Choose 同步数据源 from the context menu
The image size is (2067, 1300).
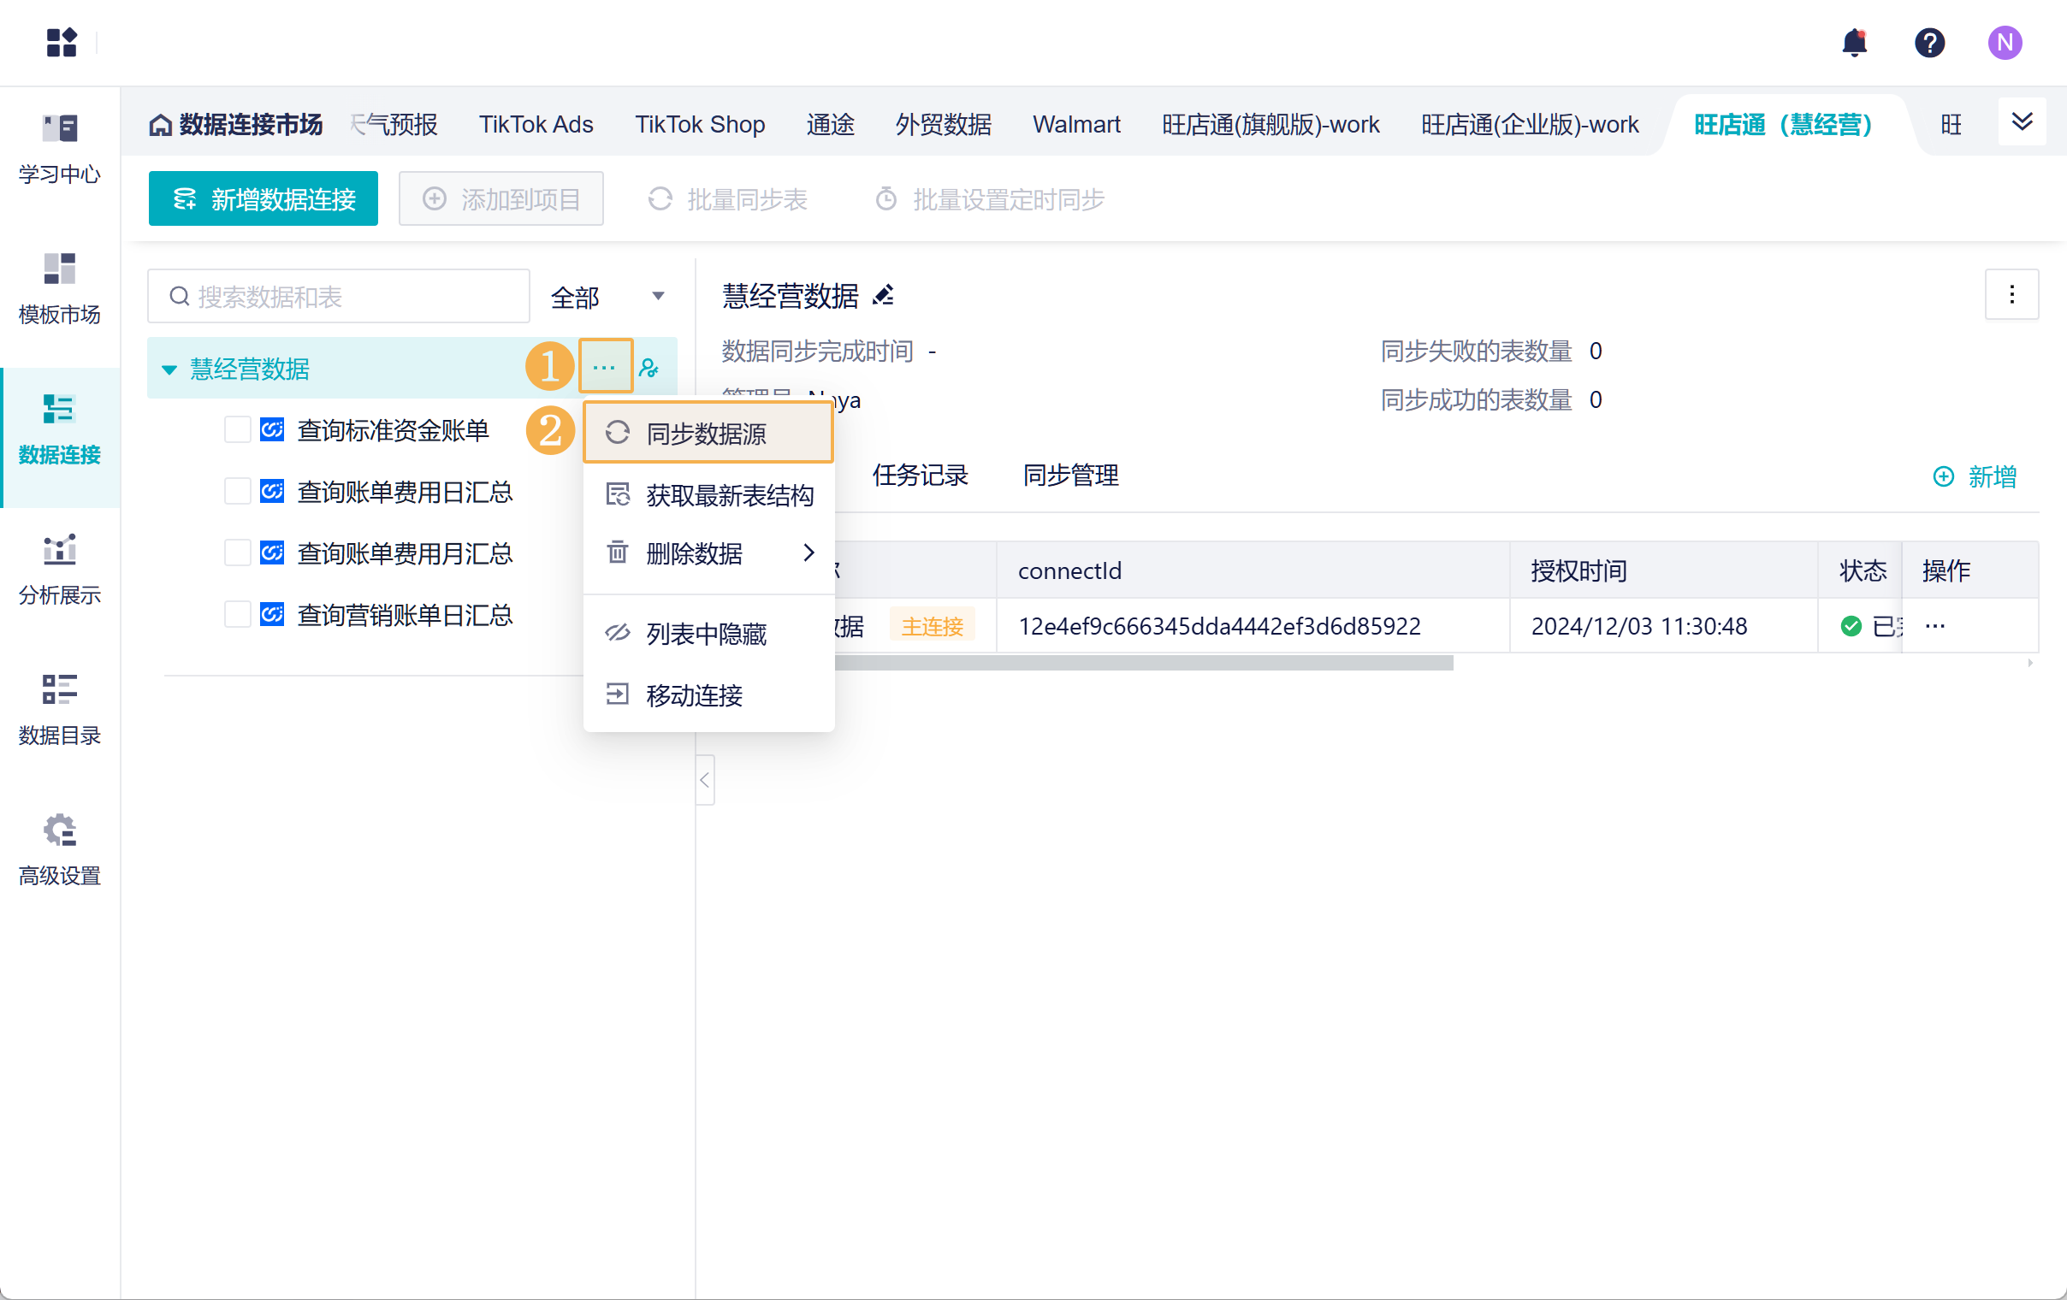(x=708, y=434)
